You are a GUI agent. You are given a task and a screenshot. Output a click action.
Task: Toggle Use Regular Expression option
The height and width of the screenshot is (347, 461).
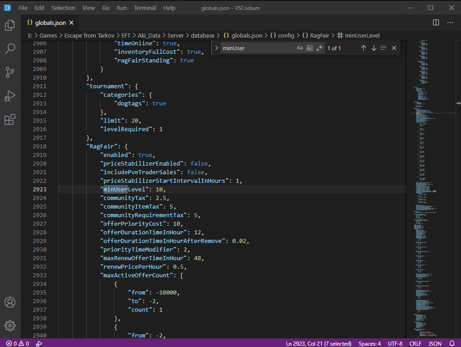319,48
